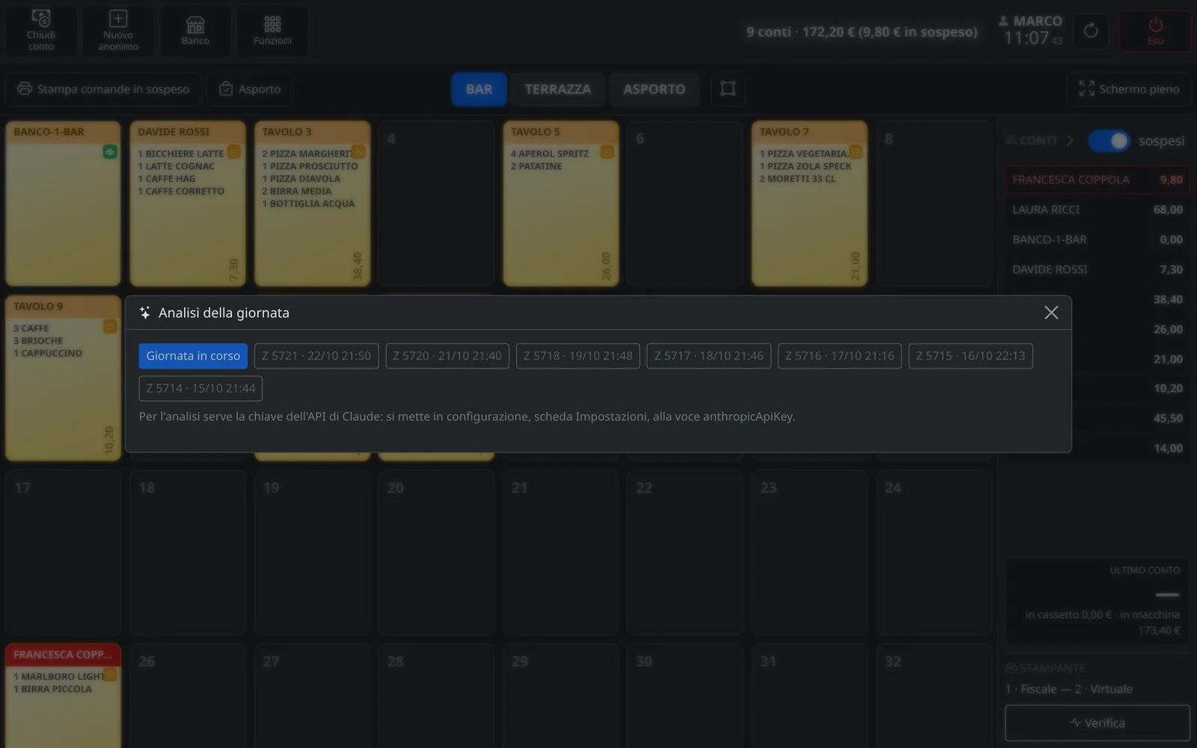1197x748 pixels.
Task: Click the ULTIMO CONTO summary box
Action: pyautogui.click(x=1097, y=601)
